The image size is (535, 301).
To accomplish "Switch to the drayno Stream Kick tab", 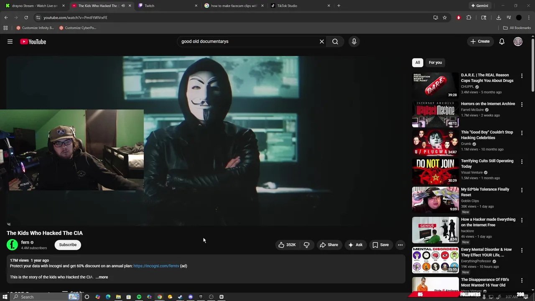I will (34, 6).
